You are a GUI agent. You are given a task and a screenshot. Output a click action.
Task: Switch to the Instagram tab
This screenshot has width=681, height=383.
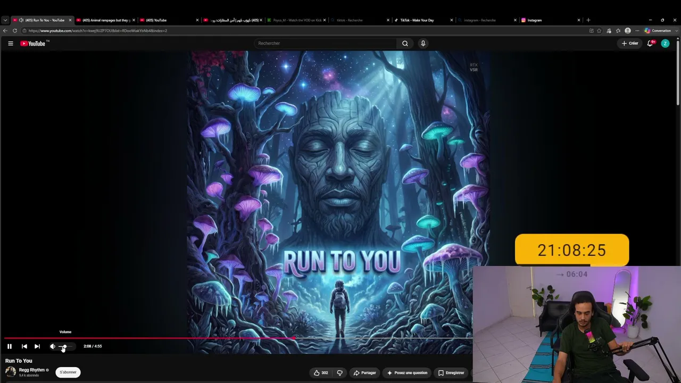coord(552,20)
